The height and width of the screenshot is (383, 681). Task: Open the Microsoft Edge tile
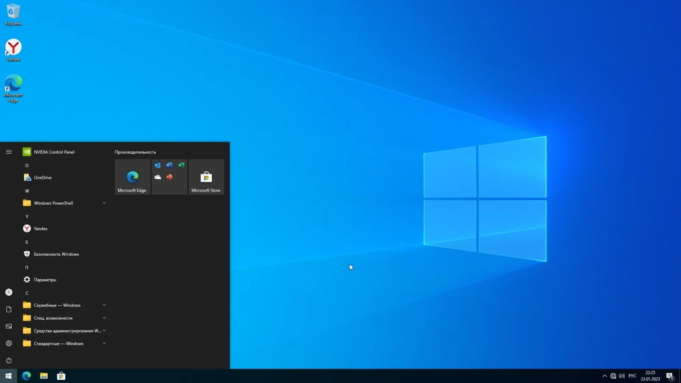click(132, 177)
